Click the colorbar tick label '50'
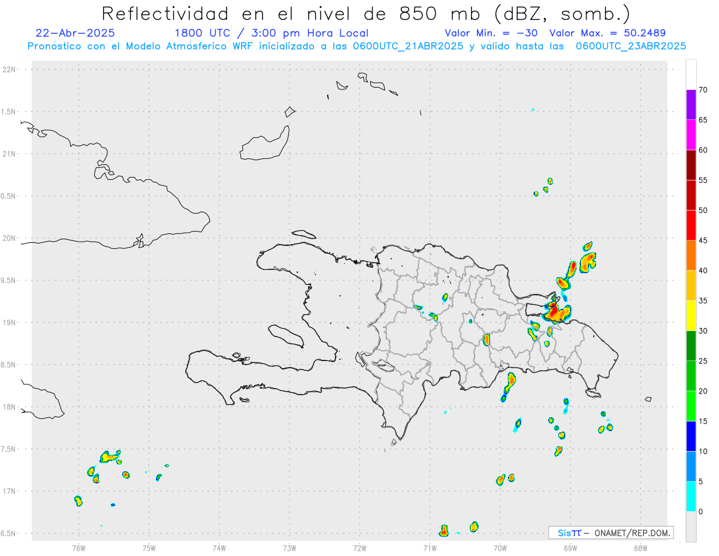 [x=703, y=211]
